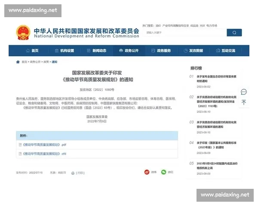
Task: Click the date 2022年7月9日
Action: point(97,121)
